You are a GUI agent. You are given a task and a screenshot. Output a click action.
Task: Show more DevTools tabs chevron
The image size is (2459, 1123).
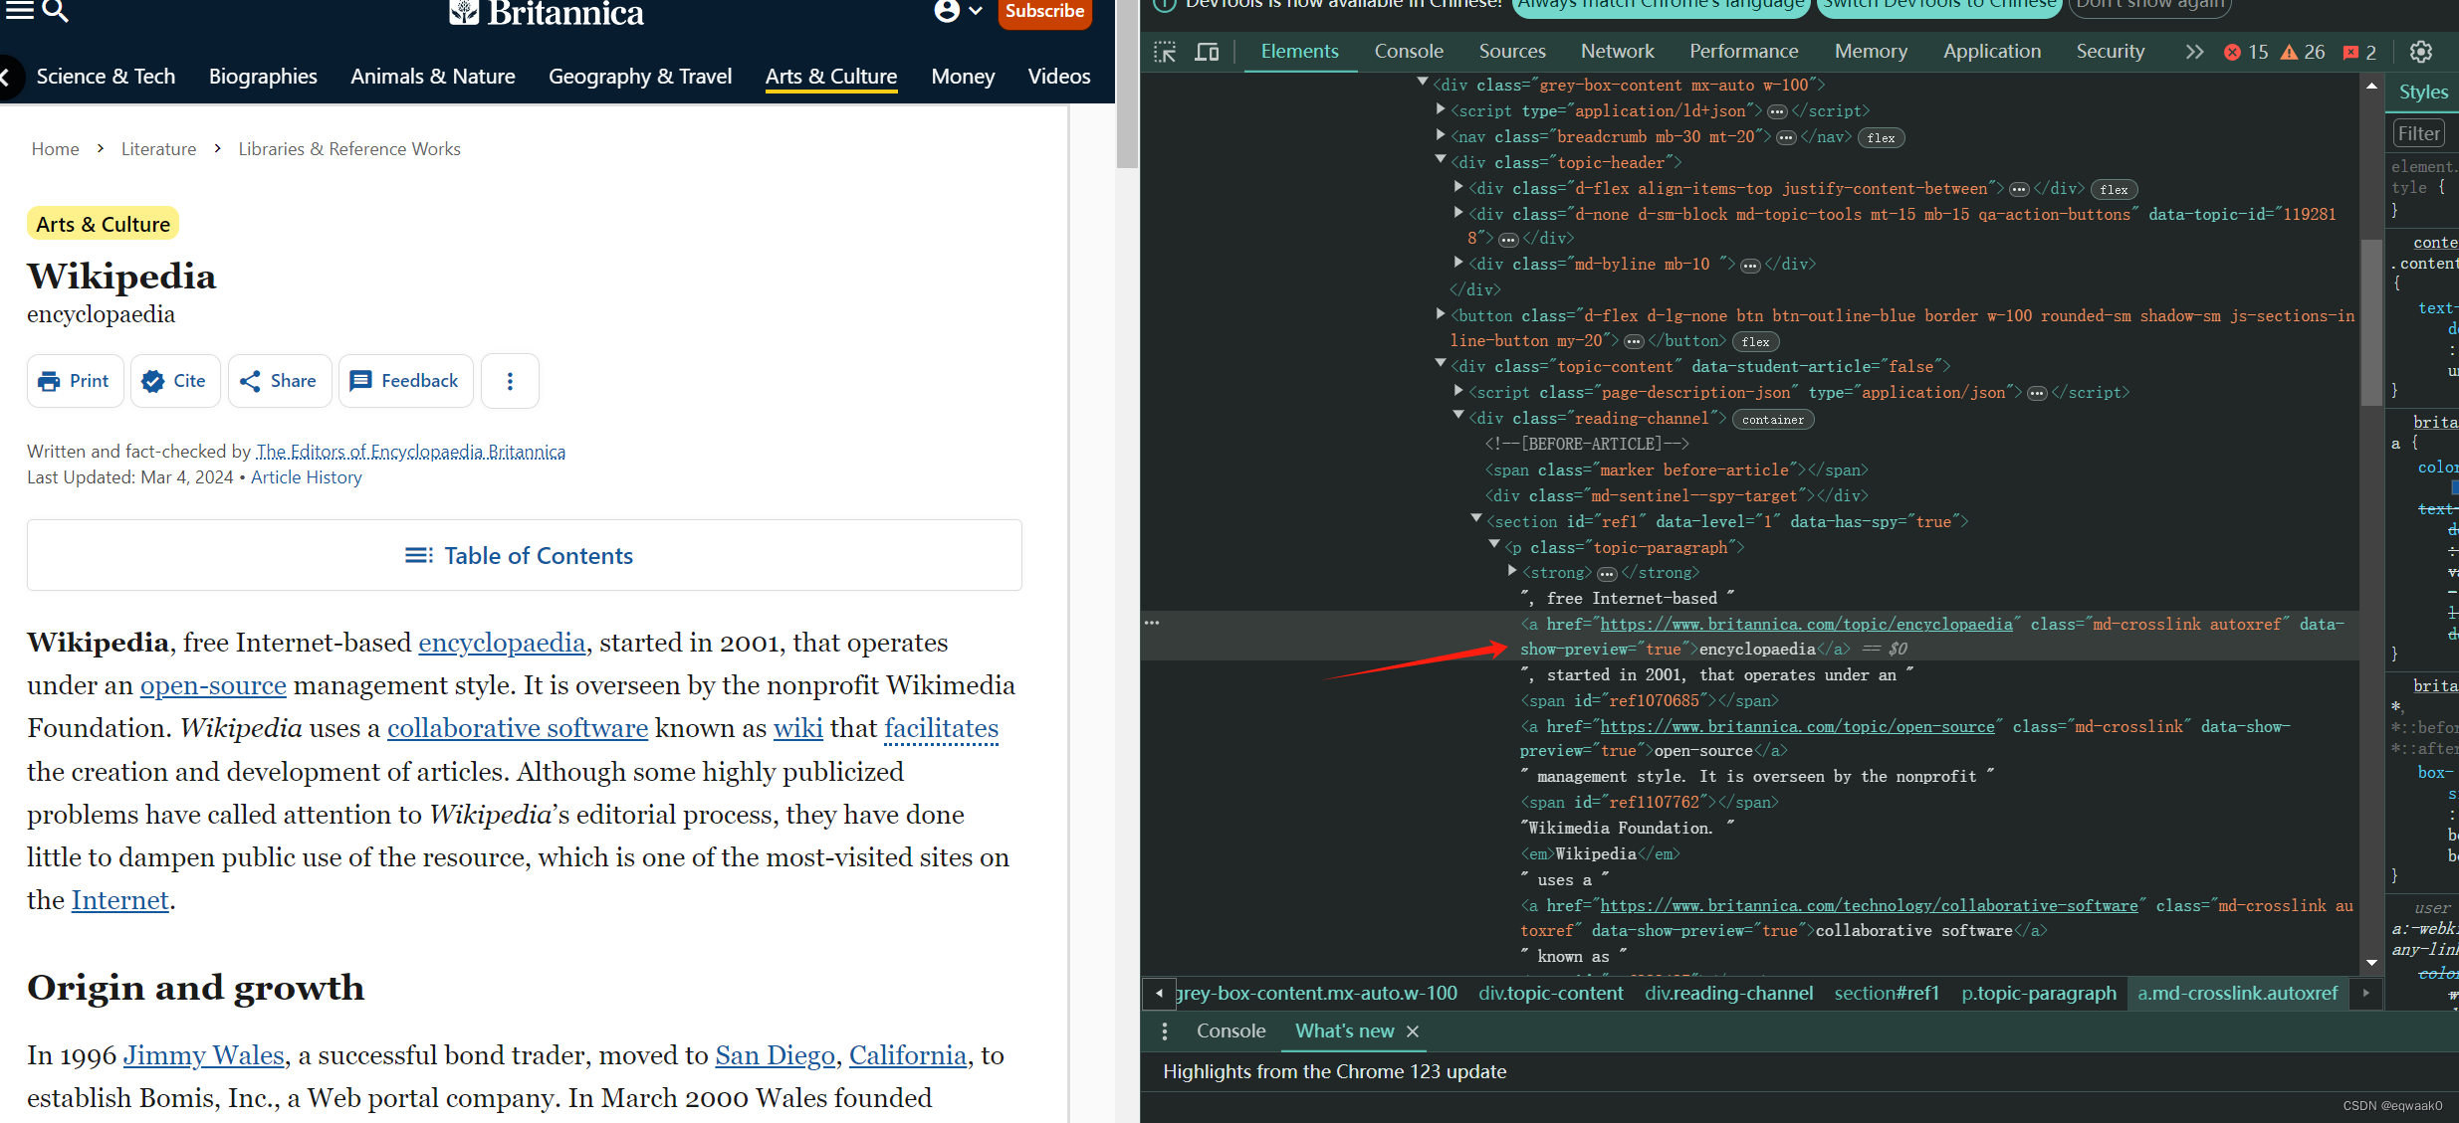click(2194, 52)
